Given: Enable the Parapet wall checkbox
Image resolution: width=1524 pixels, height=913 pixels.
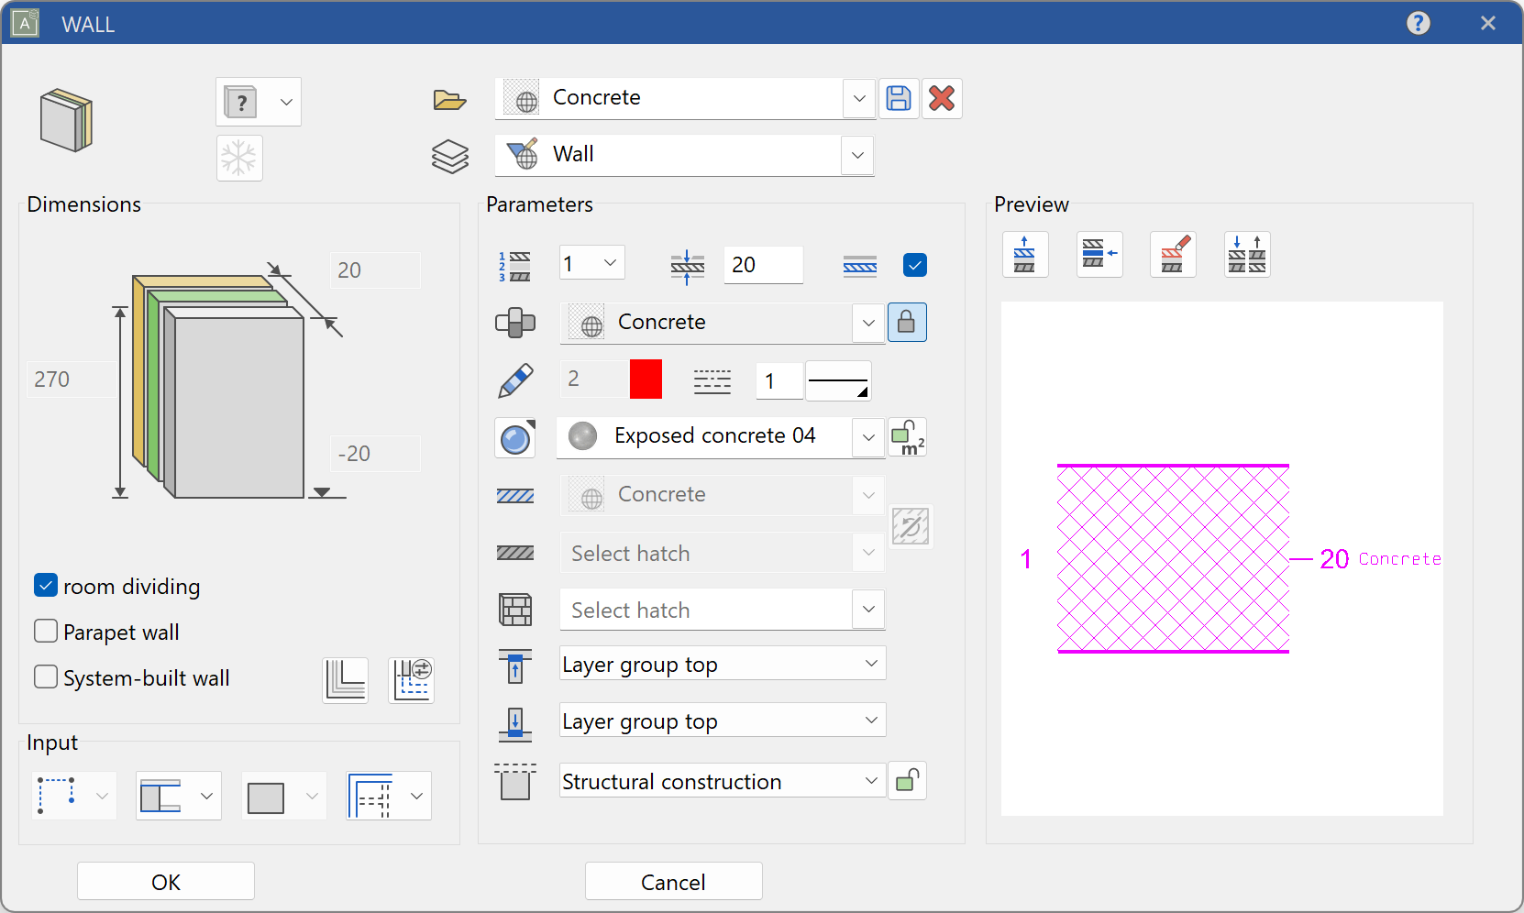Looking at the screenshot, I should (46, 632).
